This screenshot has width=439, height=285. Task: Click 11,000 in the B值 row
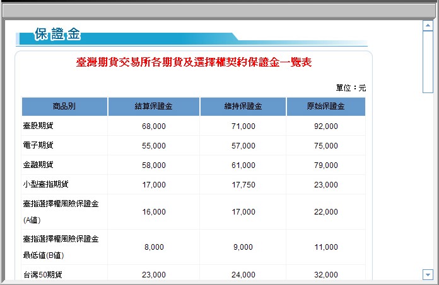click(326, 247)
